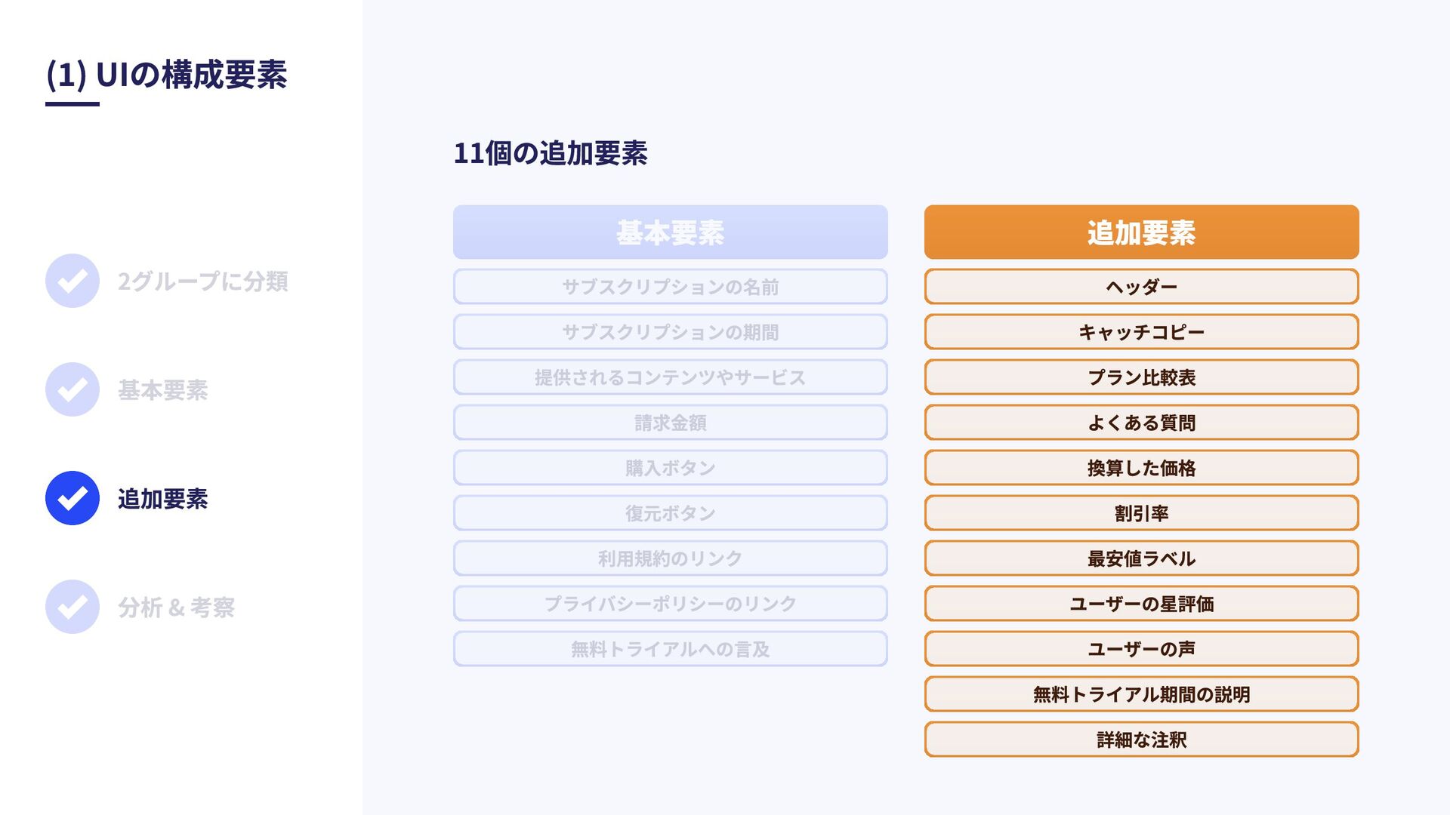Click the よくある質問 item
1450x815 pixels.
click(1141, 423)
